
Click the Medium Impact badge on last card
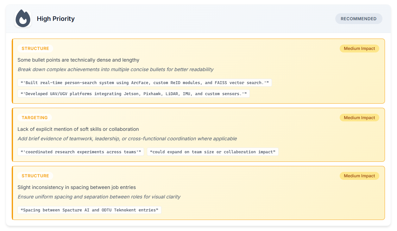click(359, 176)
